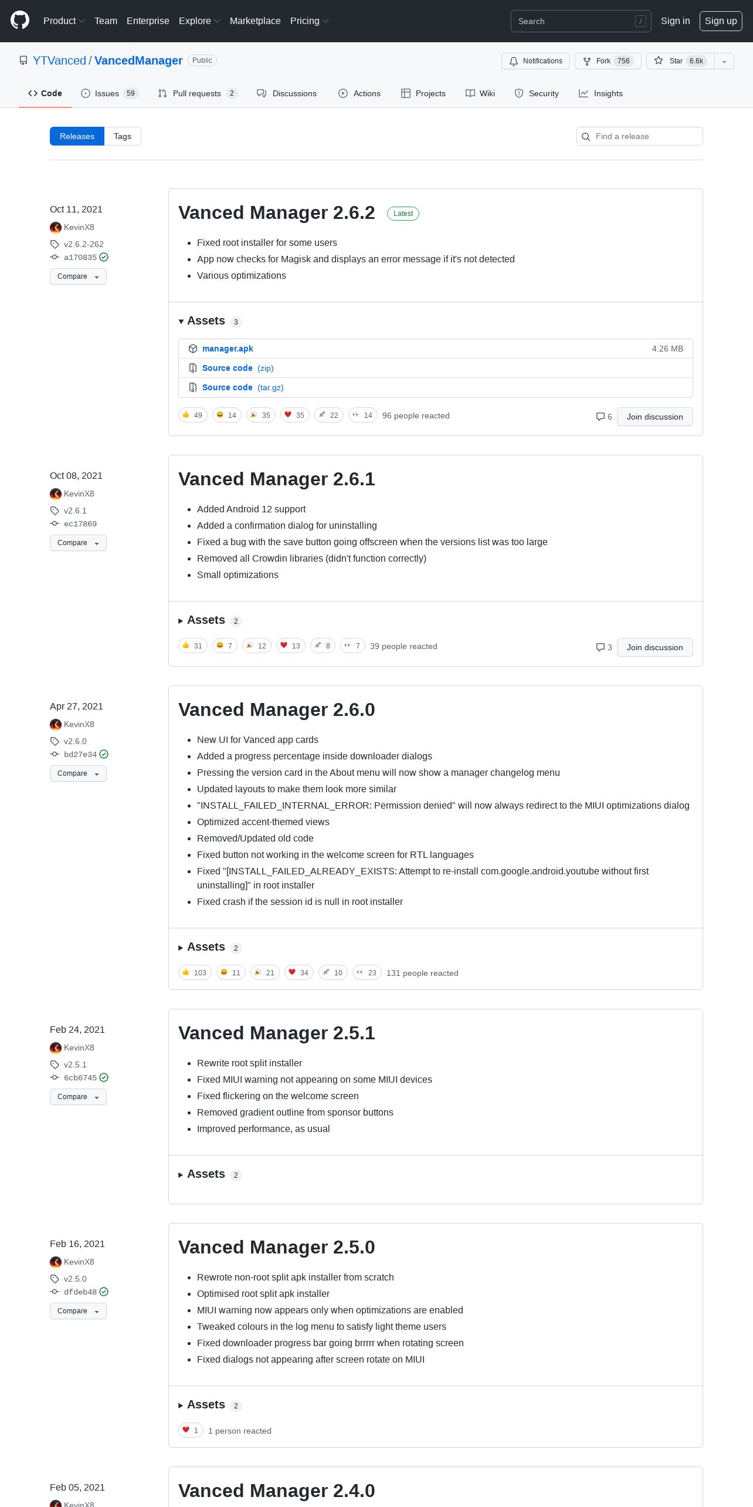This screenshot has height=1507, width=753.
Task: Toggle heart reaction on Vanced Manager 2.5.0
Action: click(x=191, y=1430)
